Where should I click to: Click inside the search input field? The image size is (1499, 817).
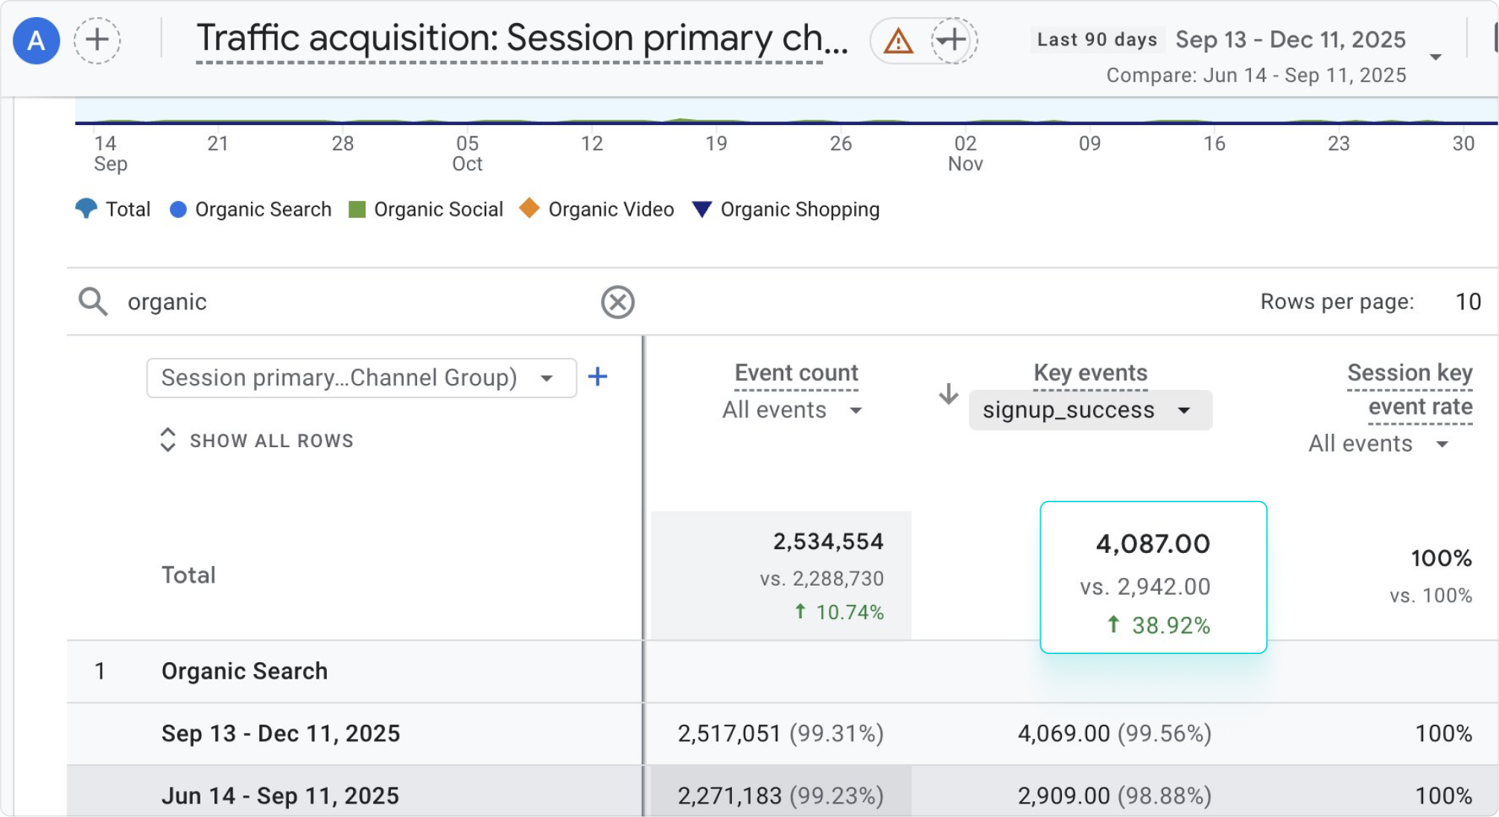298,302
